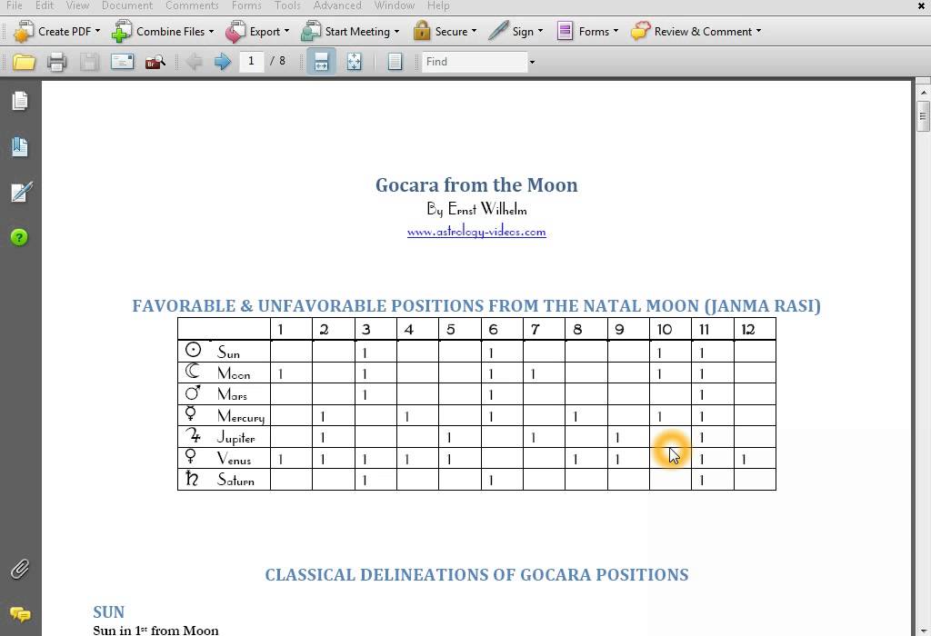Toggle fit one full page view
Viewport: 931px width, 636px height.
355,62
